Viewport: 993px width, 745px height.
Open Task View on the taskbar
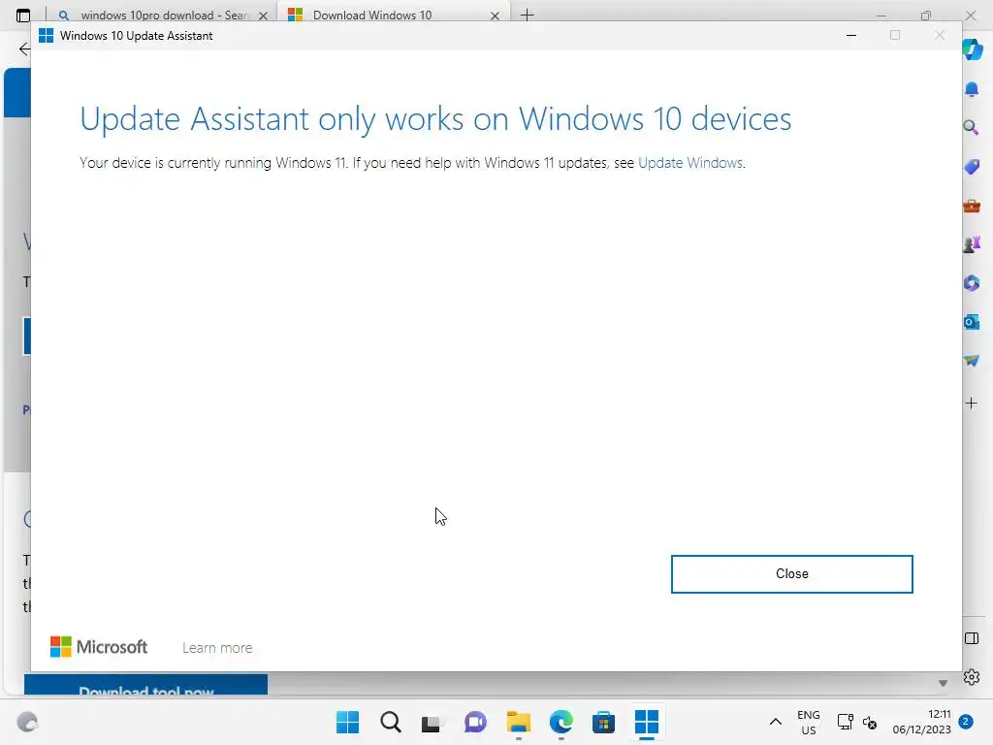click(x=432, y=722)
